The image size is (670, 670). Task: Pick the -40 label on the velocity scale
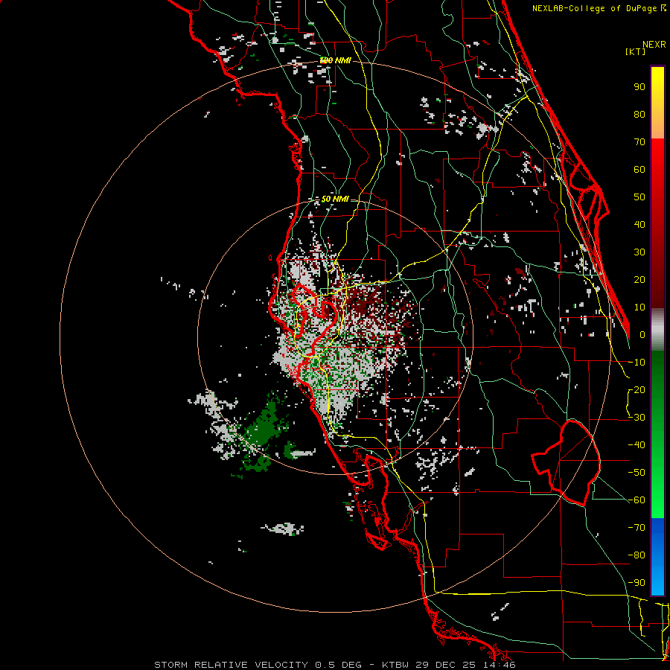(636, 445)
